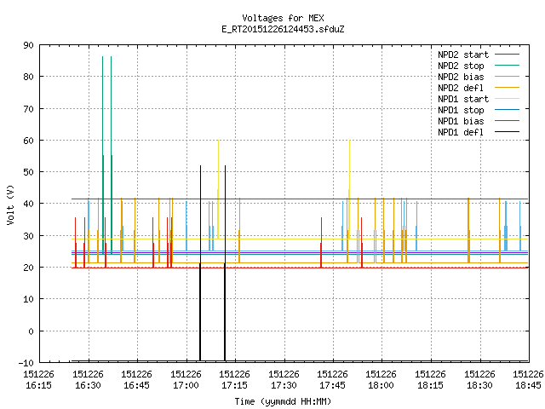Click the chart title 'Voltages for MEX'

283,18
